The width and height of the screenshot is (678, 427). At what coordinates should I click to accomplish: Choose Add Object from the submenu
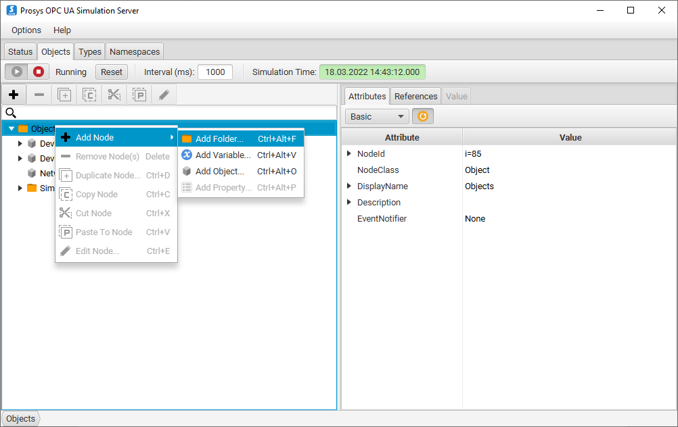tap(241, 172)
